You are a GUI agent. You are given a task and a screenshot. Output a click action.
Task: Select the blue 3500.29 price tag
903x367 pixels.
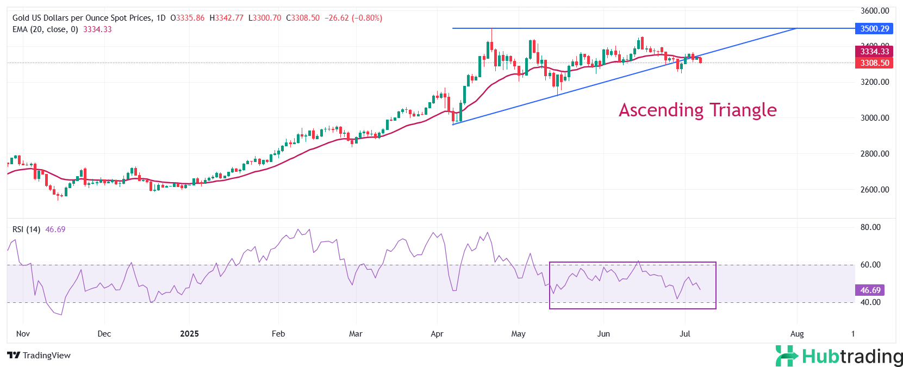[x=874, y=29]
